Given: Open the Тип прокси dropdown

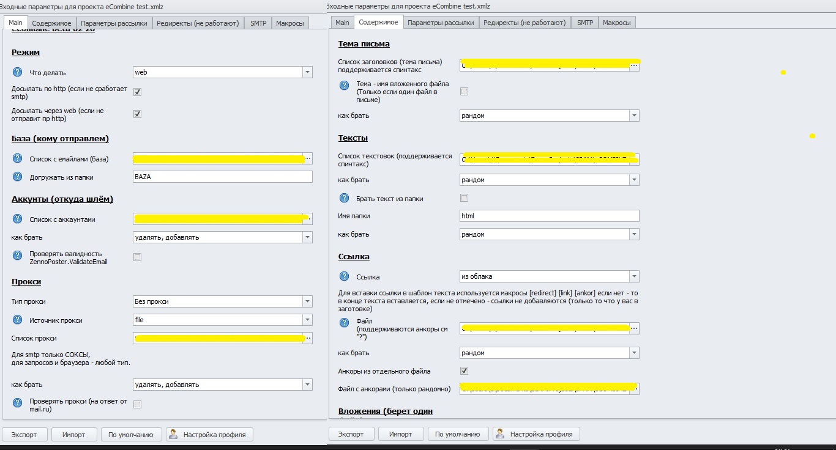Looking at the screenshot, I should [223, 301].
